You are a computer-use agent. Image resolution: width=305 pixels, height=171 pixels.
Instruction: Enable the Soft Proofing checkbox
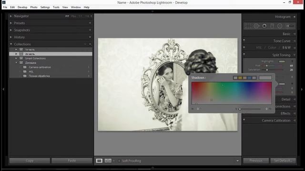[119, 161]
